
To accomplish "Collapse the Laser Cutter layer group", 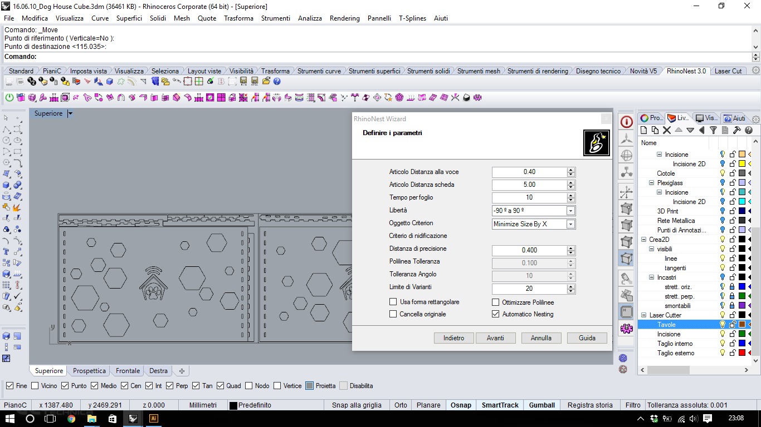I will point(643,315).
